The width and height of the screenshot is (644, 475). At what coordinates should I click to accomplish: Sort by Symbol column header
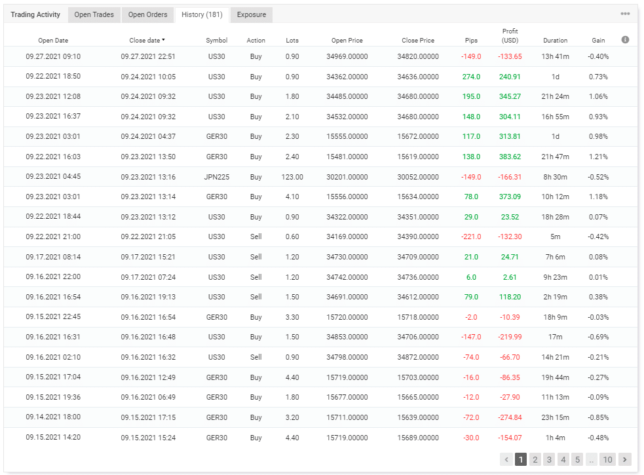click(216, 41)
